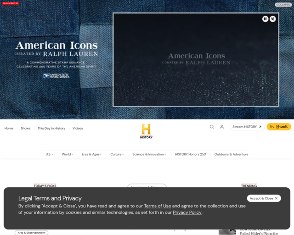This screenshot has width=294, height=235.
Task: Expand the U.S. dropdown menu
Action: [50, 154]
